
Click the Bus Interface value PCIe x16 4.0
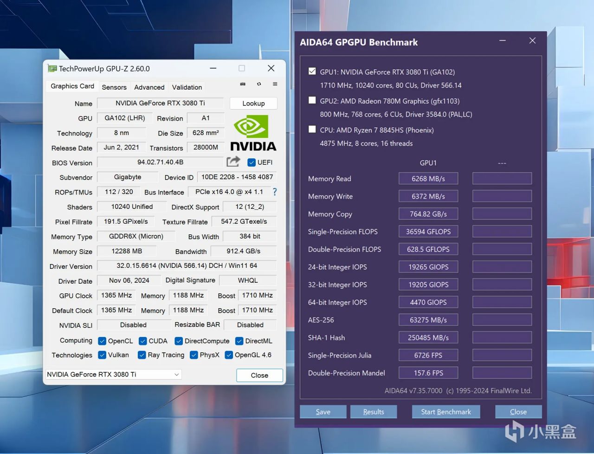click(229, 192)
